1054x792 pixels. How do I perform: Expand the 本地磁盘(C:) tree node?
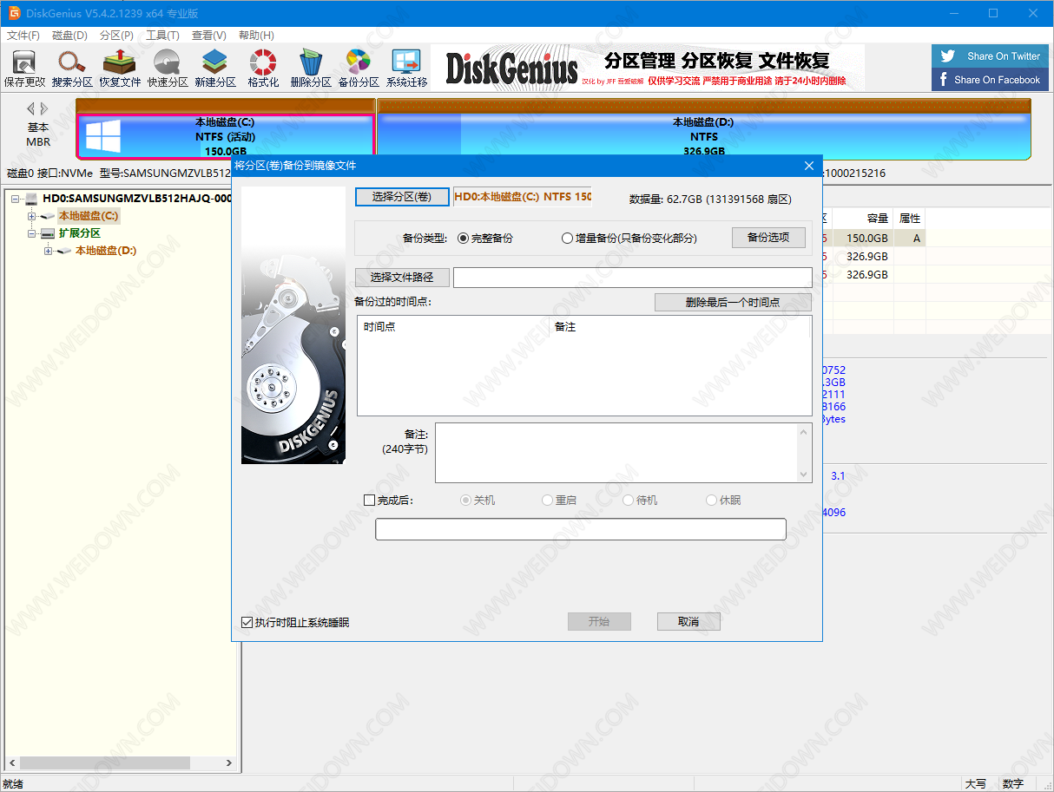pos(31,216)
